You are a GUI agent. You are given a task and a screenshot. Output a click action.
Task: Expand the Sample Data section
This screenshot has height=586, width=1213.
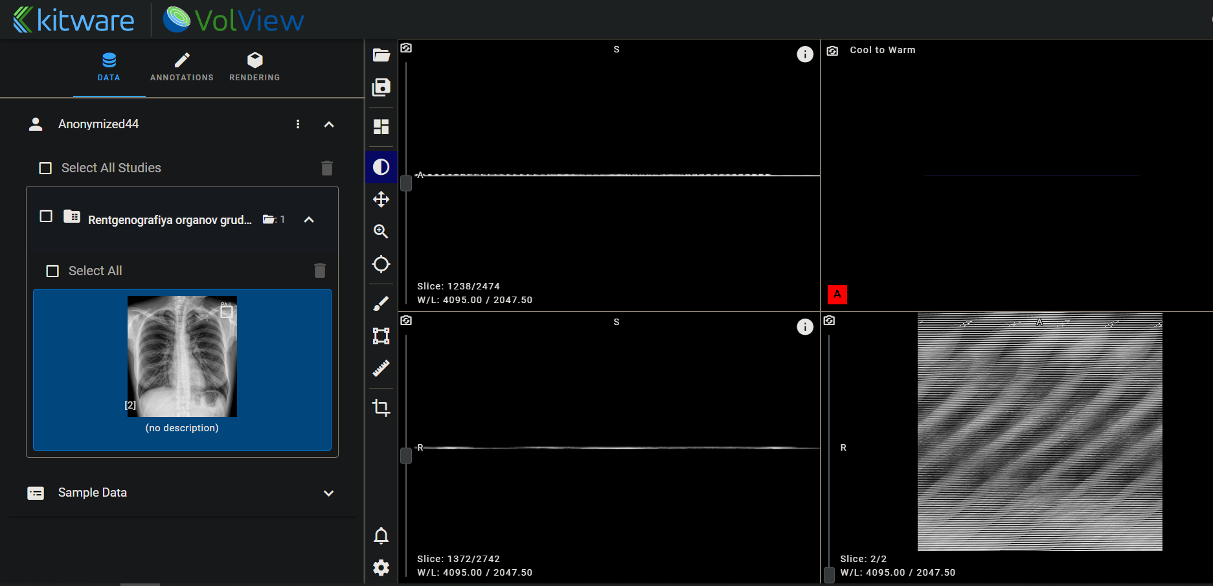(x=329, y=493)
